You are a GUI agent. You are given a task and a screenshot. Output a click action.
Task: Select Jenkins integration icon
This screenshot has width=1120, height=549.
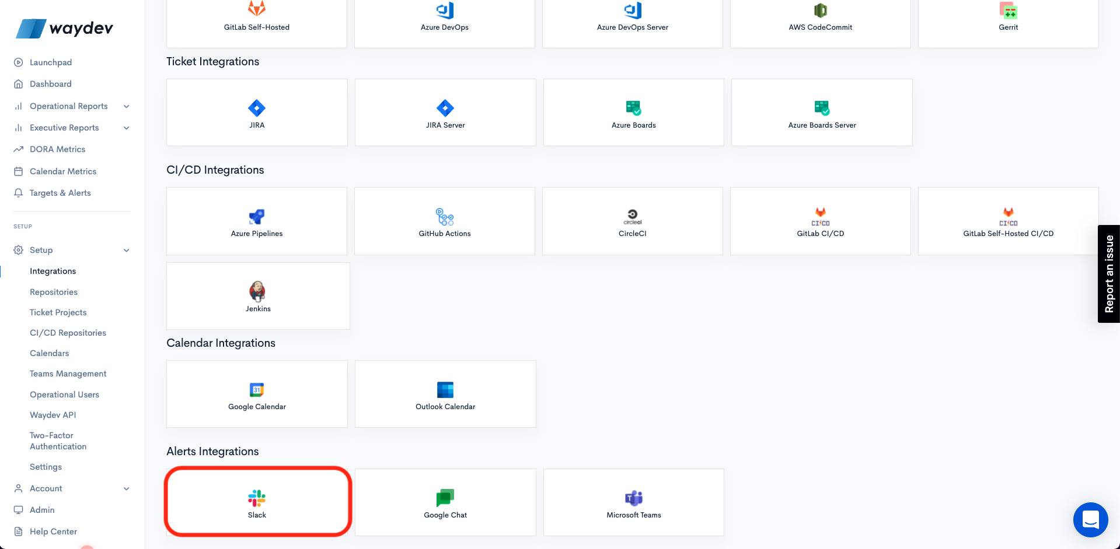click(257, 291)
